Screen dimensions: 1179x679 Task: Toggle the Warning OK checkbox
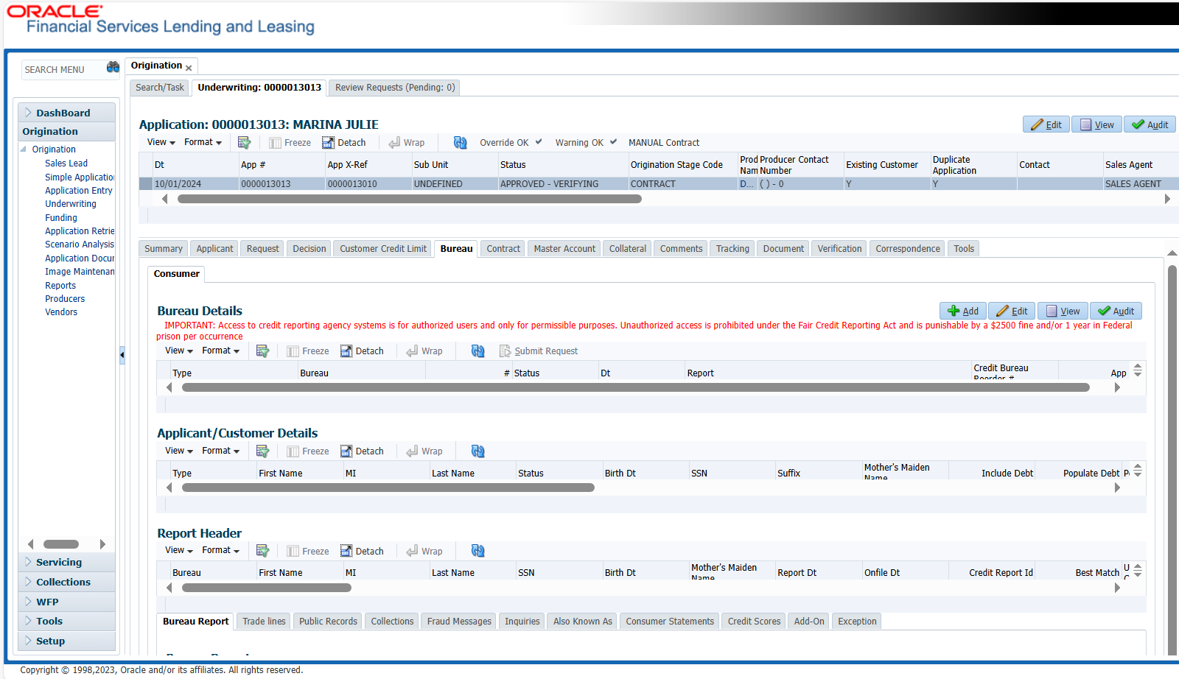[x=613, y=142]
